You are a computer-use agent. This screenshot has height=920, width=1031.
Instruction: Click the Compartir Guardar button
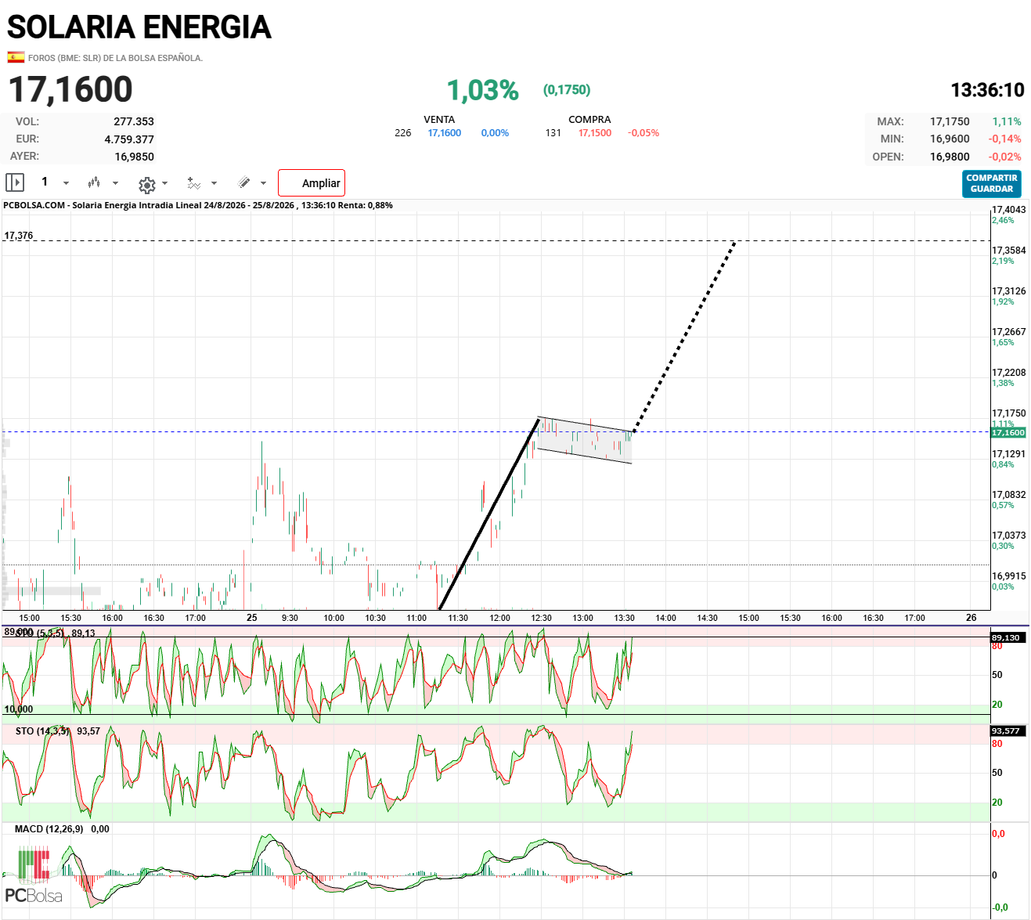pos(992,183)
